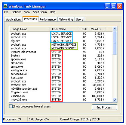Click the scrollbar up arrow

(x=115, y=29)
